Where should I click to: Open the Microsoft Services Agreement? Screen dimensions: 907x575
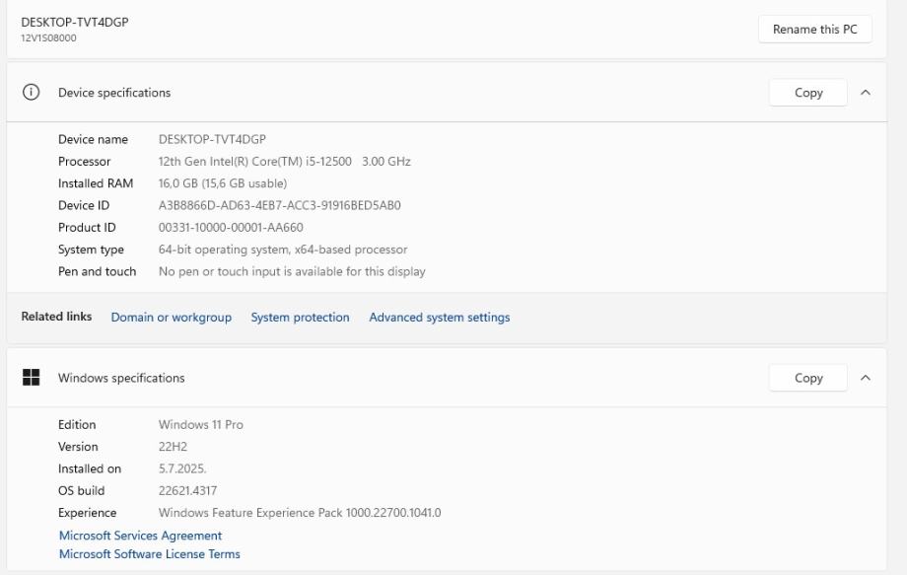click(140, 536)
